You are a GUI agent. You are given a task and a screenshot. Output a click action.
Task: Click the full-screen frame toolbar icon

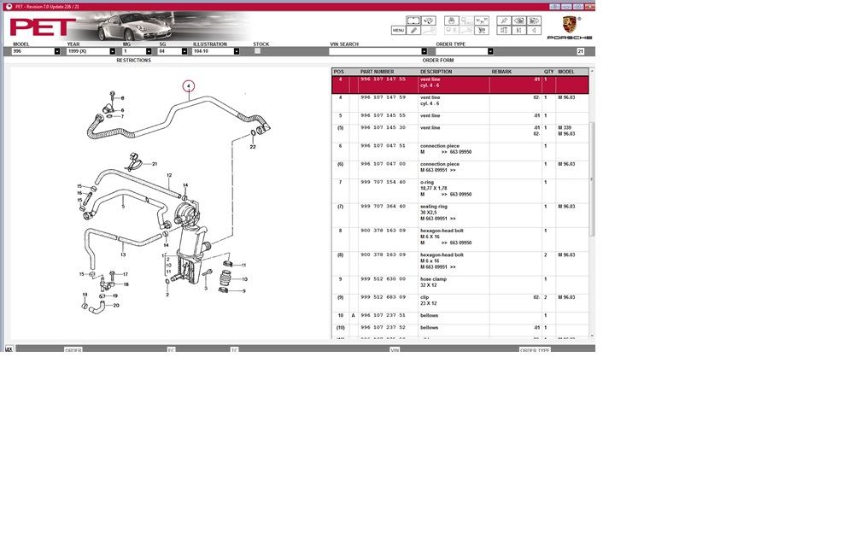coord(413,20)
